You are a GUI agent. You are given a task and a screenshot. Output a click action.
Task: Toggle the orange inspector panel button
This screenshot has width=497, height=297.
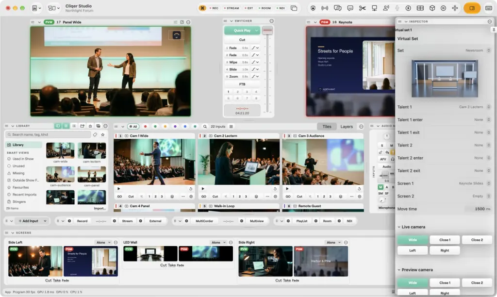[x=472, y=8]
